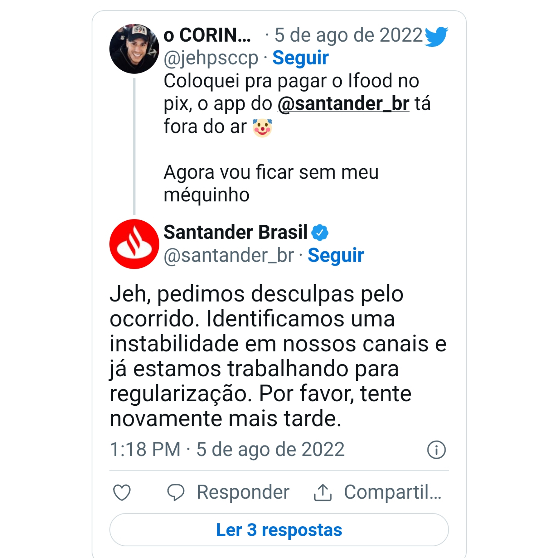Click the Twitter bird logo
Image resolution: width=558 pixels, height=558 pixels.
click(x=436, y=36)
